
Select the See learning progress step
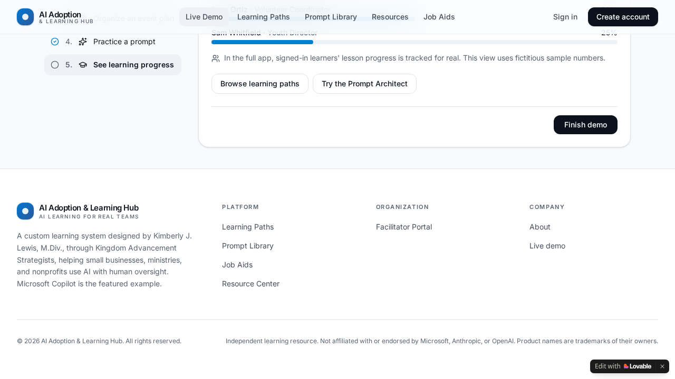113,65
